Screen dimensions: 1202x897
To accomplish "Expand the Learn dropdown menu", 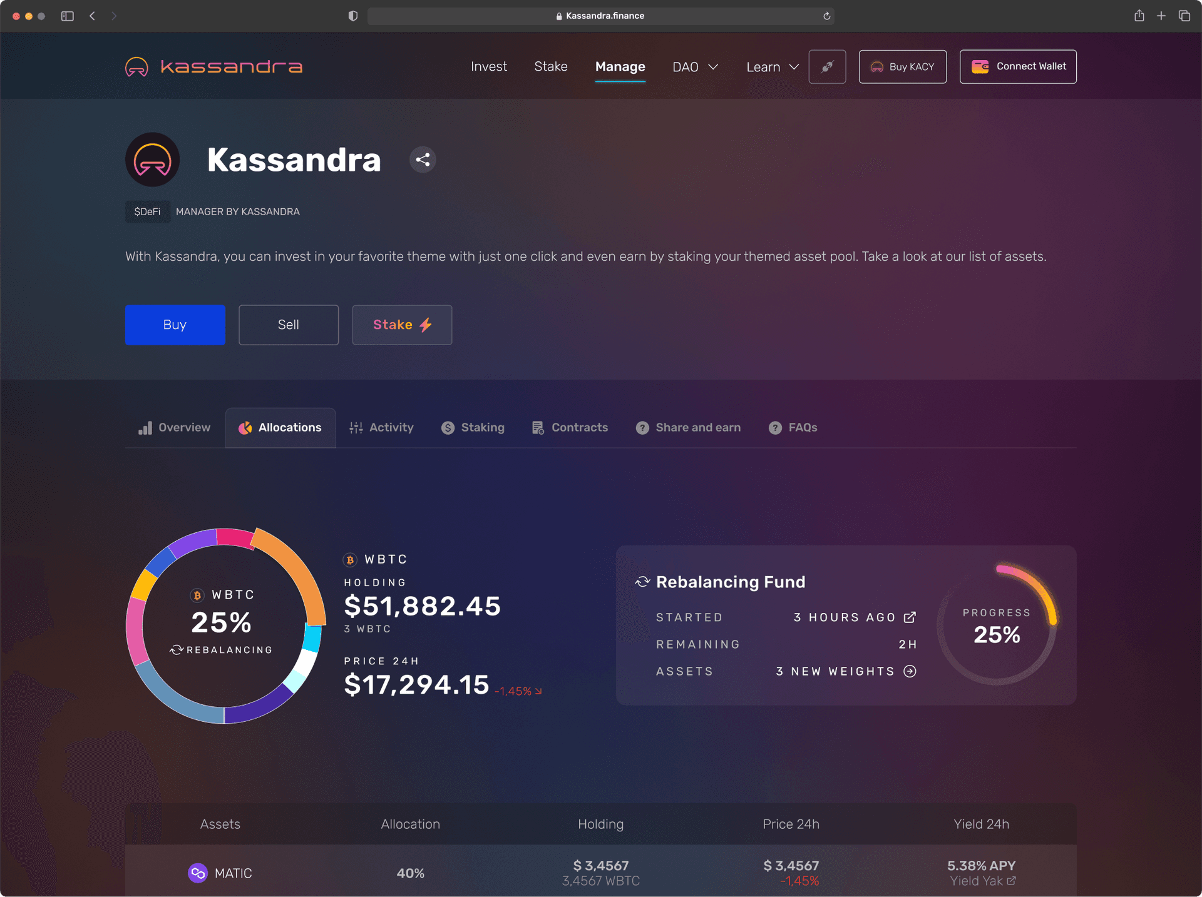I will point(773,67).
